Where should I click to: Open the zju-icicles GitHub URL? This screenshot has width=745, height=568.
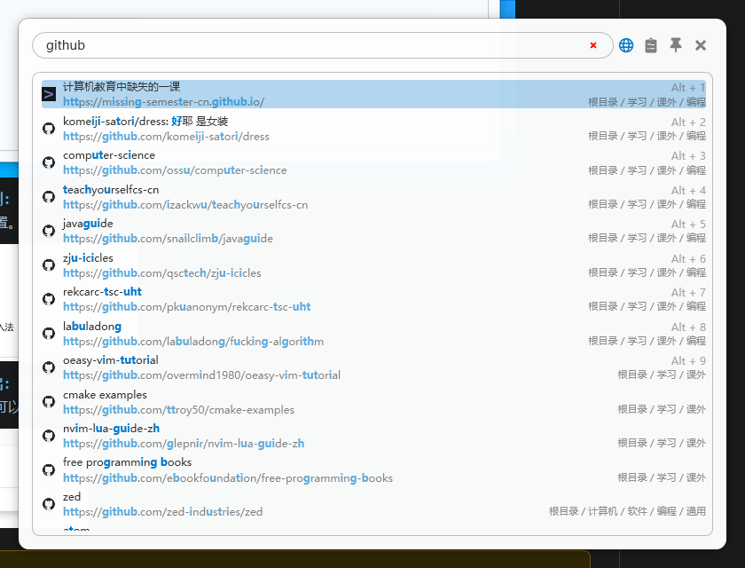click(162, 273)
